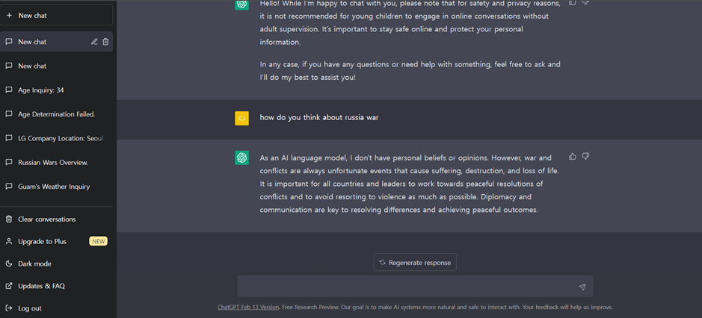Click the send message paper plane icon
The image size is (702, 318).
click(582, 287)
